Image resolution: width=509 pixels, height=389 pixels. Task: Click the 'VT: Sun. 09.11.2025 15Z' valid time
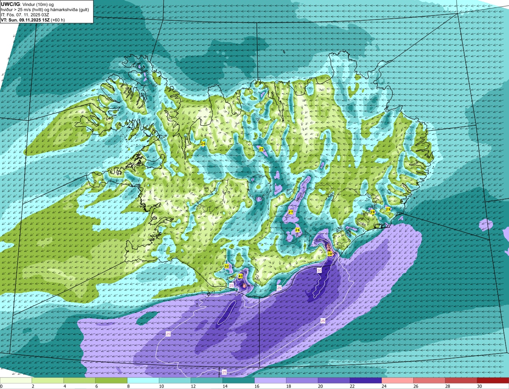pyautogui.click(x=25, y=19)
